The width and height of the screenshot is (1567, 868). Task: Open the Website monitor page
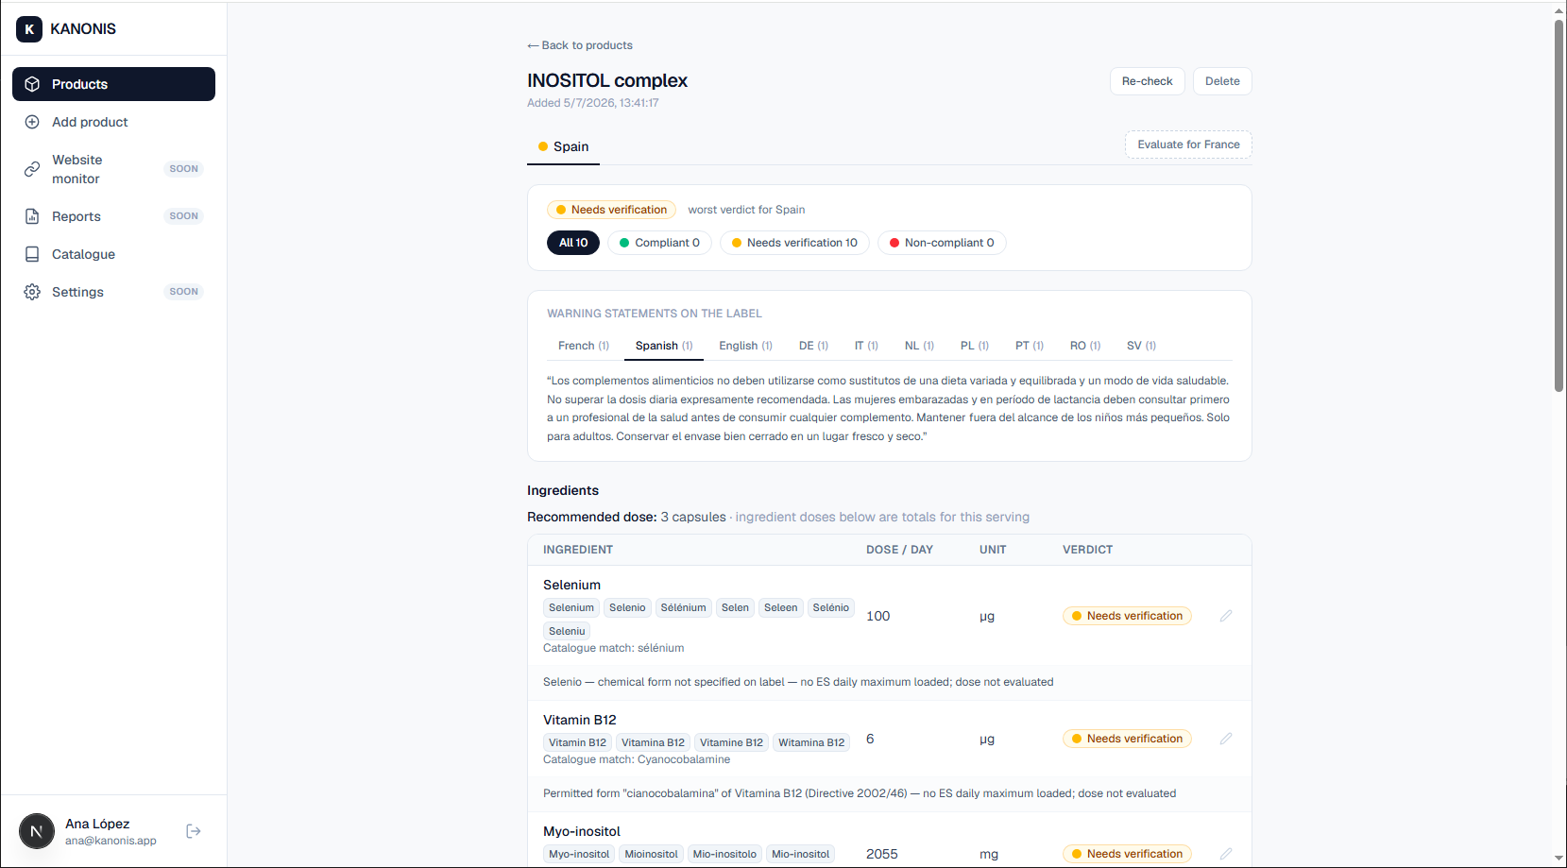pyautogui.click(x=113, y=169)
